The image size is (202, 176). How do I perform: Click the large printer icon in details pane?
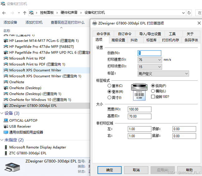[12, 167]
